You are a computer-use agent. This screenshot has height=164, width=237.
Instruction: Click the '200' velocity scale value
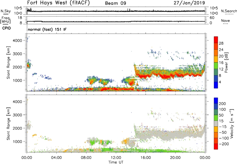click(222, 104)
